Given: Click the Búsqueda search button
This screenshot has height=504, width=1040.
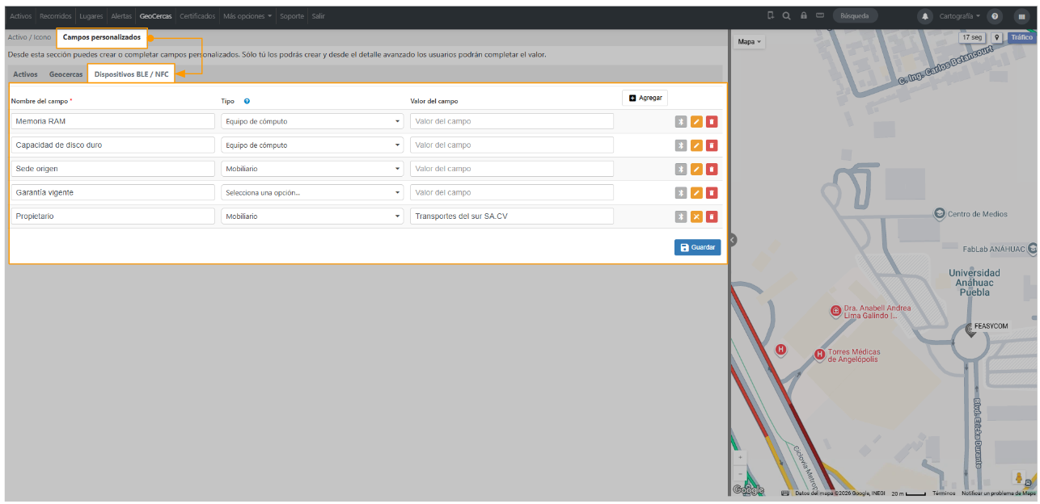Looking at the screenshot, I should (x=855, y=15).
